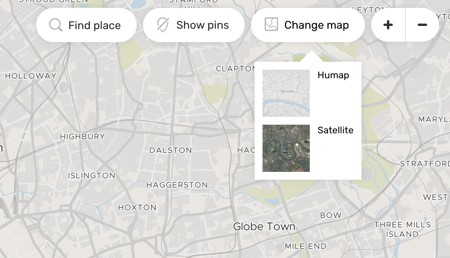
Task: Toggle pin visibility on the map
Action: [x=194, y=25]
